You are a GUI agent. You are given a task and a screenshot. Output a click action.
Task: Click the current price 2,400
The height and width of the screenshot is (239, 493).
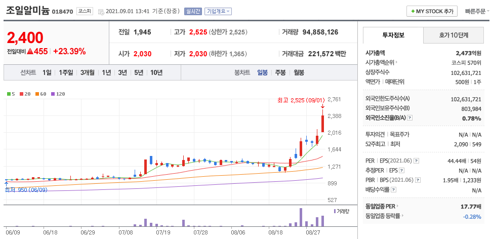[x=25, y=38]
